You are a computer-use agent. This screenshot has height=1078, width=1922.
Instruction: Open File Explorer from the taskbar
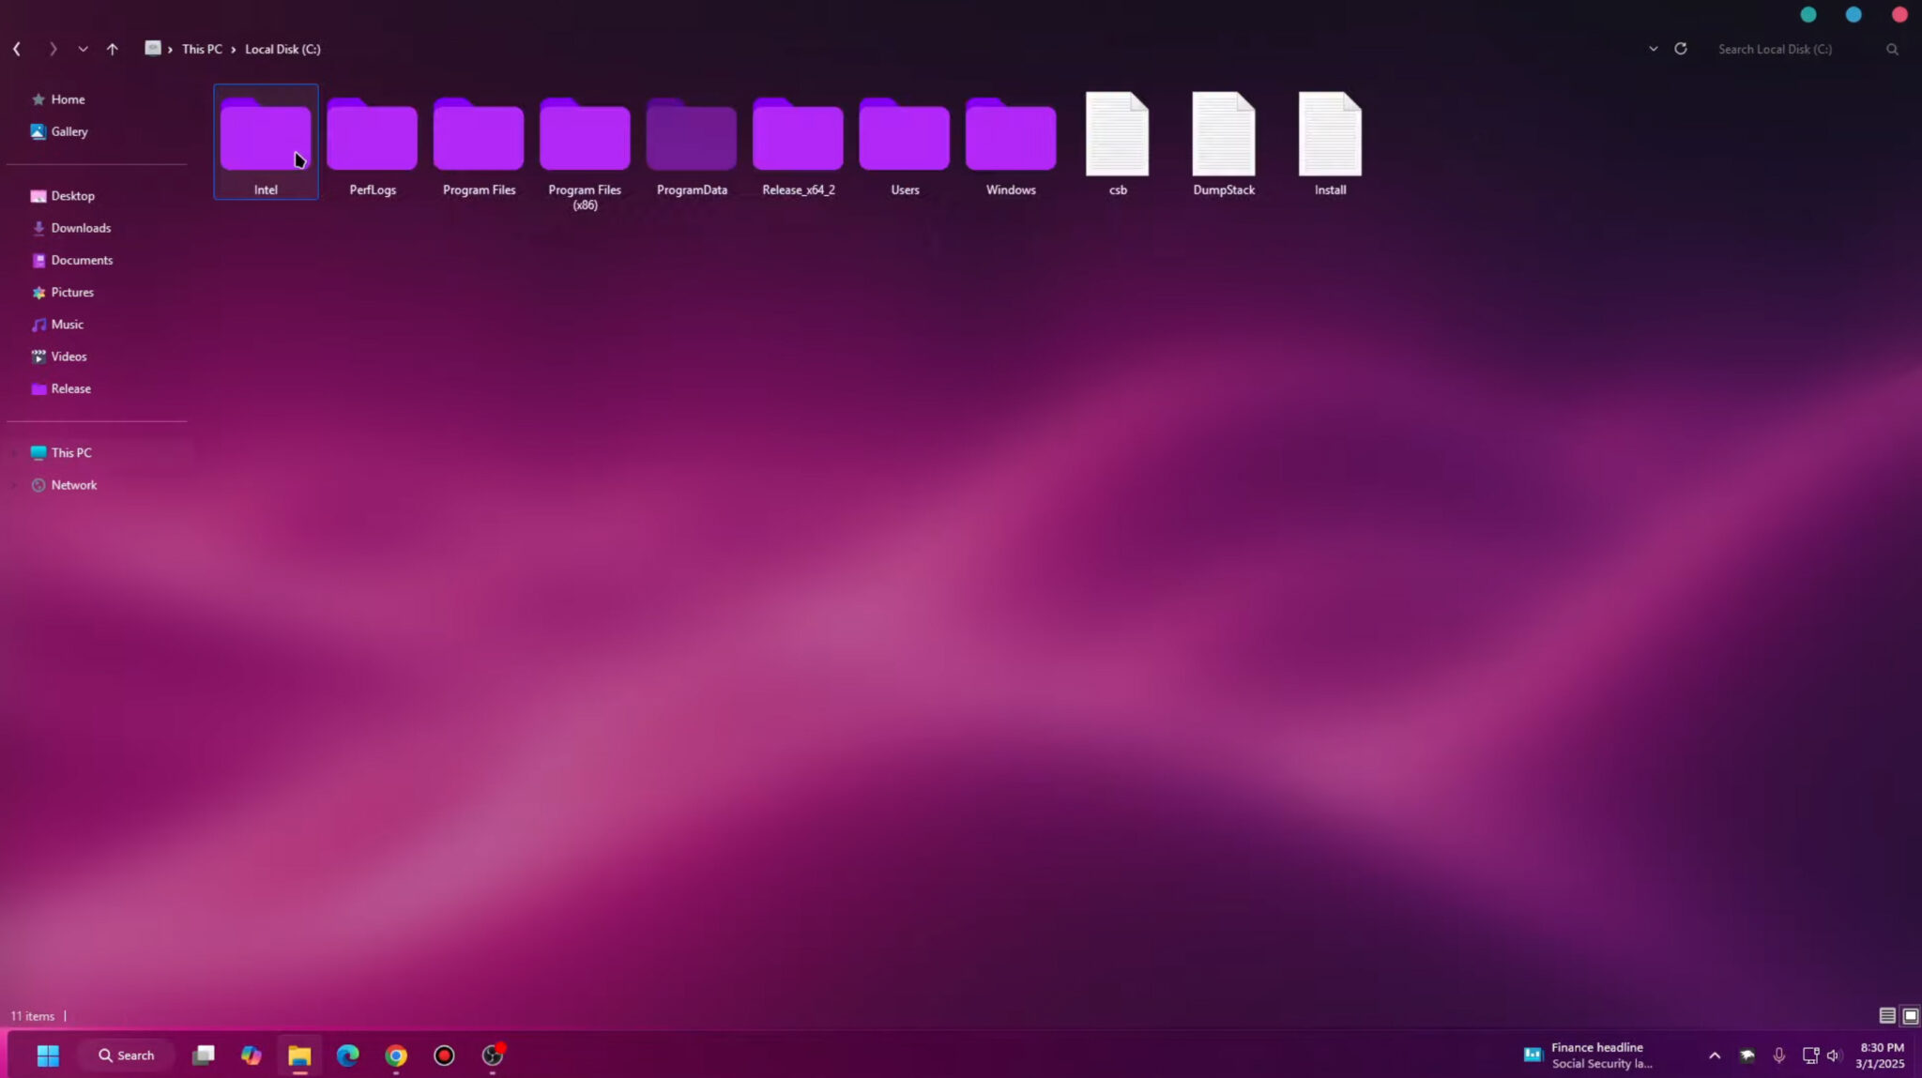pos(298,1055)
